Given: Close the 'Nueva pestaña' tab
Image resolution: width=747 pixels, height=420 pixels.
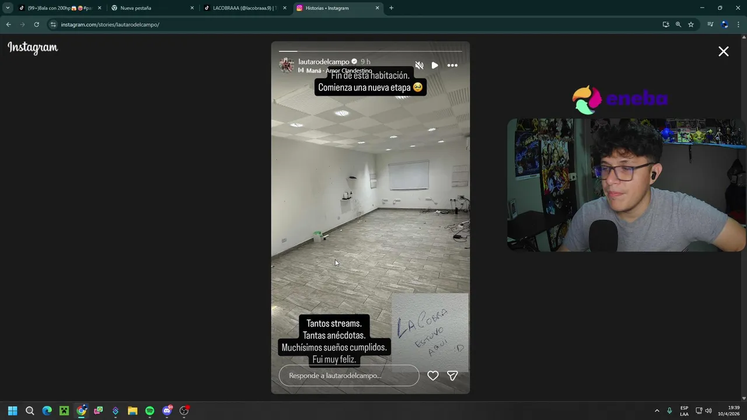Looking at the screenshot, I should tap(192, 8).
